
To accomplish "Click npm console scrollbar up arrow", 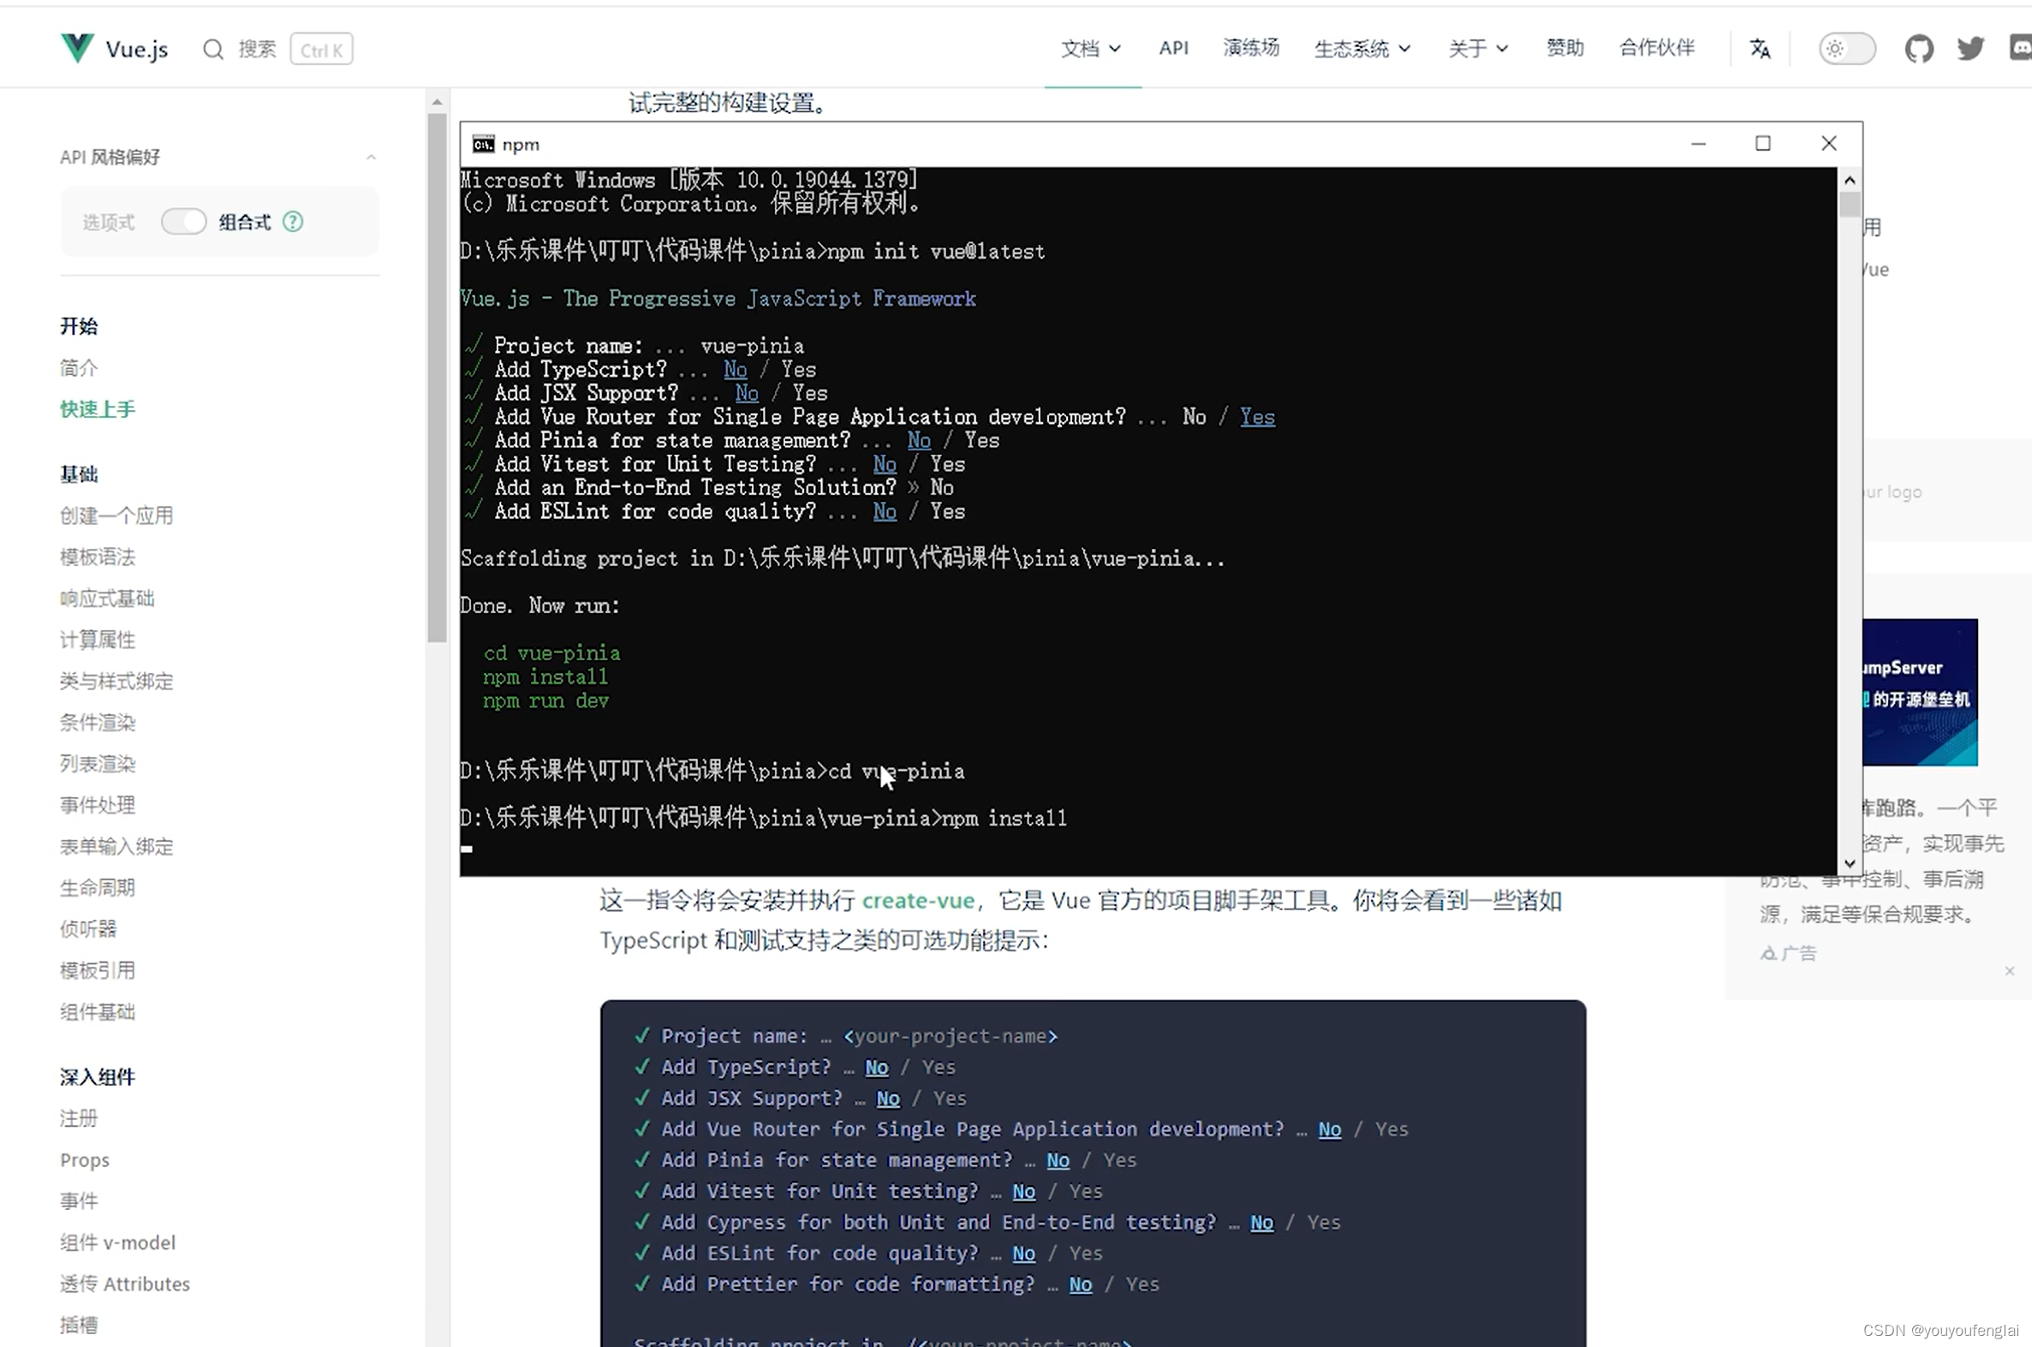I will 1850,181.
